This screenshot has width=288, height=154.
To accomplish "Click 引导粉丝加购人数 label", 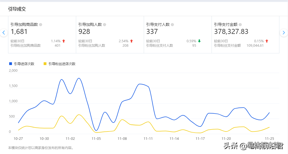I will point(92,46).
